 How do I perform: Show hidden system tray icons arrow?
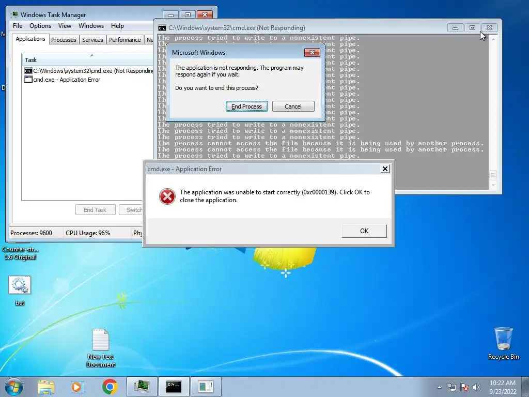[x=439, y=387]
